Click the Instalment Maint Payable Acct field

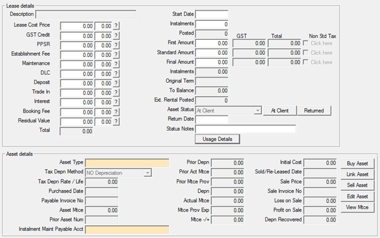(x=128, y=230)
